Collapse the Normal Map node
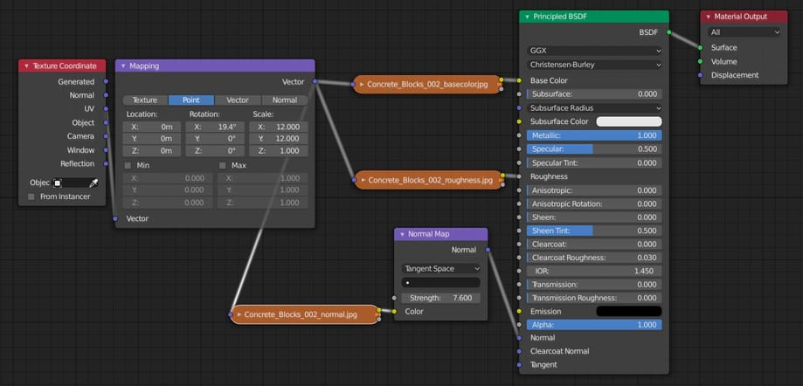The height and width of the screenshot is (386, 803). [x=402, y=234]
